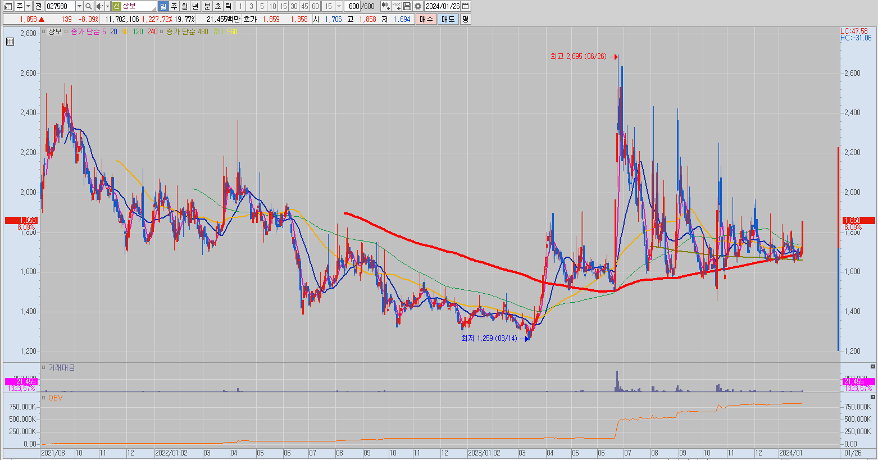Click the date field 2024/01/26

point(443,6)
